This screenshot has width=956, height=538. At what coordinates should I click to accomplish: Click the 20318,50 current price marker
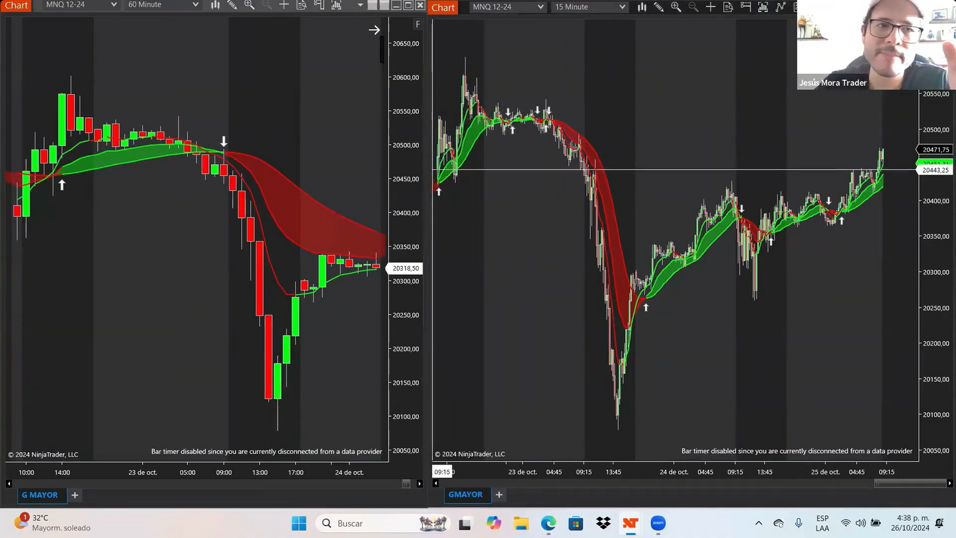point(405,268)
